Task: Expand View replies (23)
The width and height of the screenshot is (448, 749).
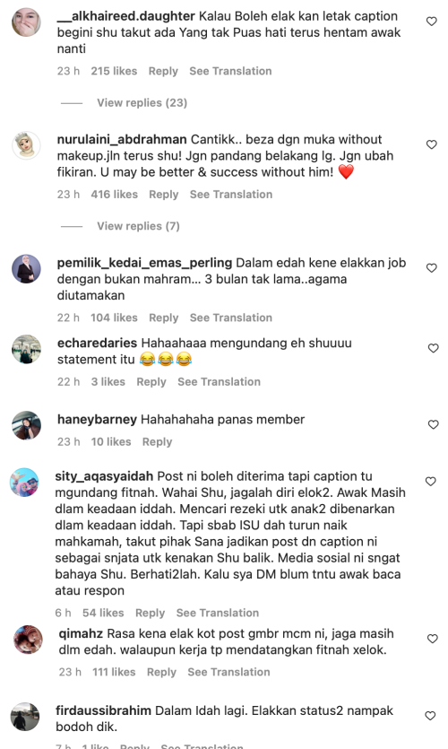Action: [142, 102]
